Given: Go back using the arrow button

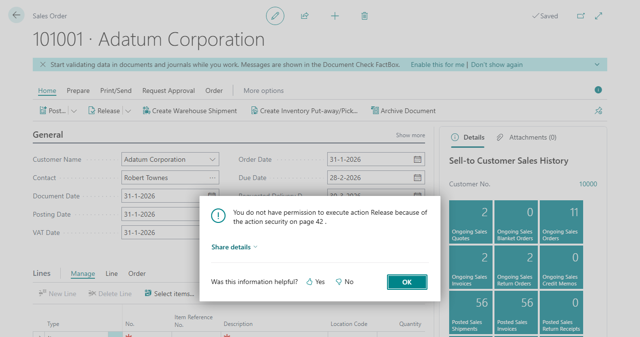Looking at the screenshot, I should click(x=16, y=15).
